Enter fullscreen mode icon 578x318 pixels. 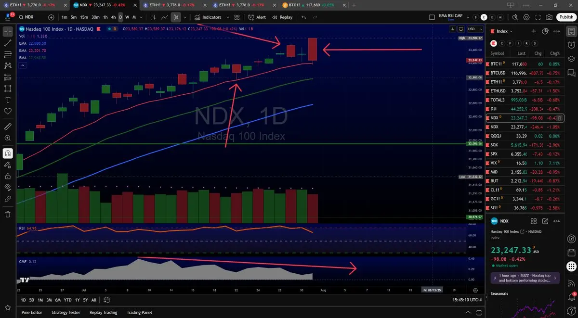538,17
